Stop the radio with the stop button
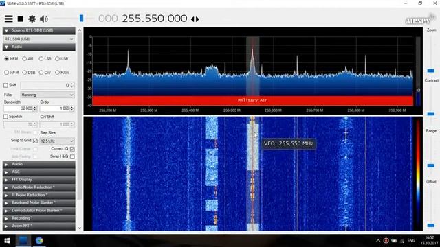 pyautogui.click(x=20, y=19)
